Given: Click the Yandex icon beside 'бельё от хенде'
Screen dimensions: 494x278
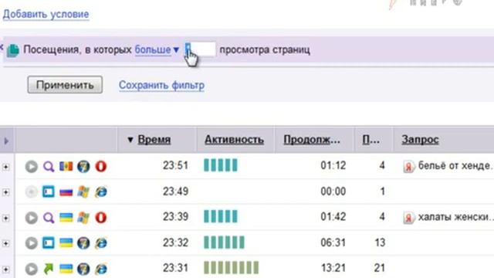Looking at the screenshot, I should click(408, 166).
